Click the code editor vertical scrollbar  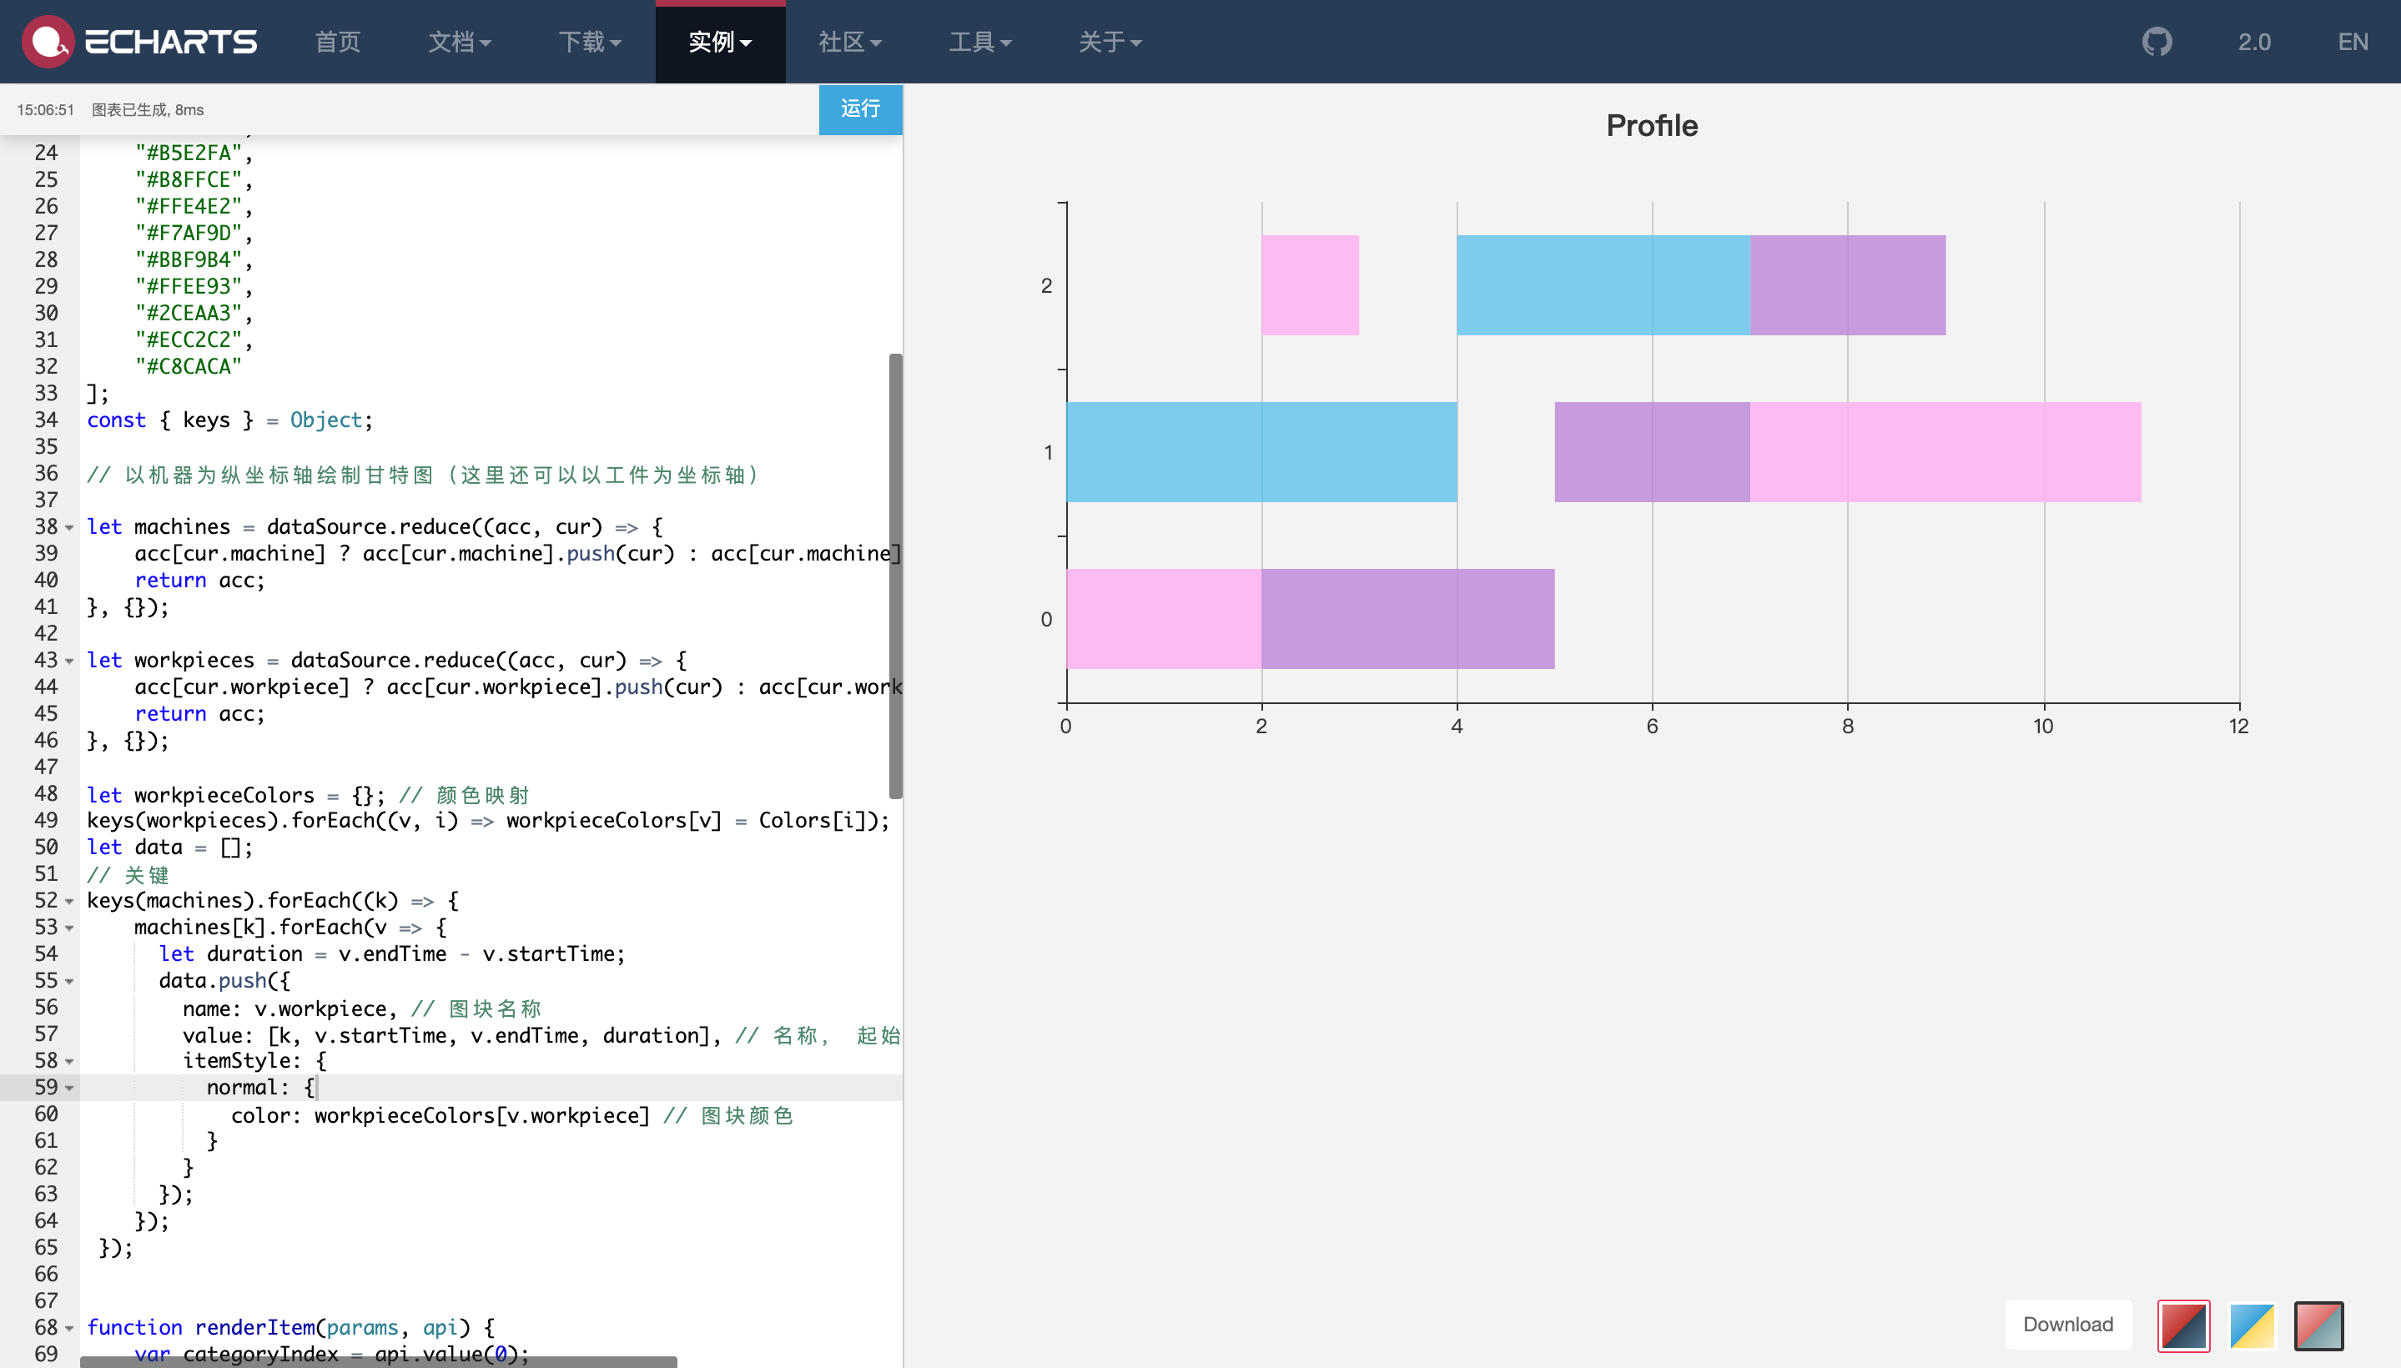pyautogui.click(x=895, y=575)
